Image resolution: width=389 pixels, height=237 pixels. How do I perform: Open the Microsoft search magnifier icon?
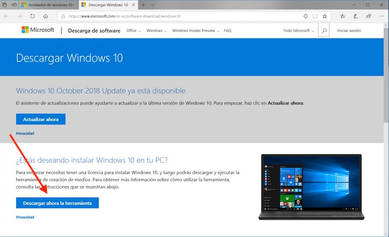(x=324, y=31)
